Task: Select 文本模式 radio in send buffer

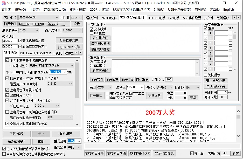Action: 92,61
